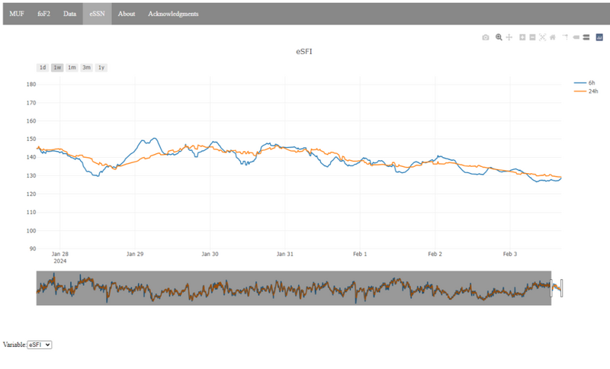Select the Pan crossed-arrows tool
Screen dimensions: 610x369
point(509,37)
